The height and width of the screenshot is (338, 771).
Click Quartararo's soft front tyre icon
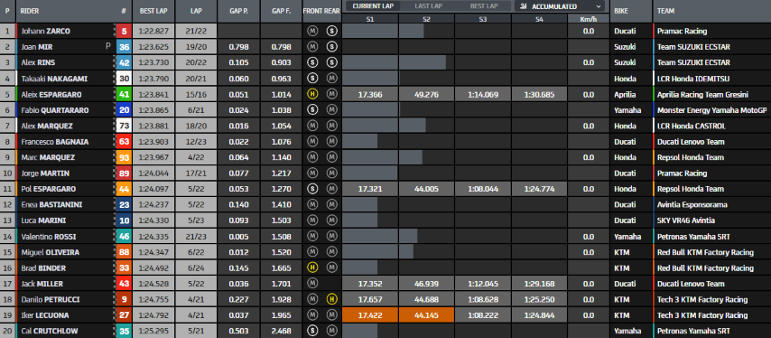pos(311,109)
